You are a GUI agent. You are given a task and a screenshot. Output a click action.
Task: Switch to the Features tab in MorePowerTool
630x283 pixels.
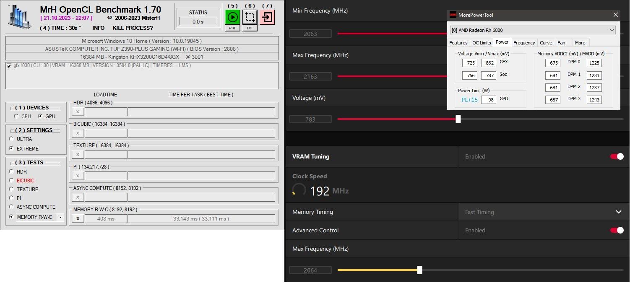tap(458, 43)
